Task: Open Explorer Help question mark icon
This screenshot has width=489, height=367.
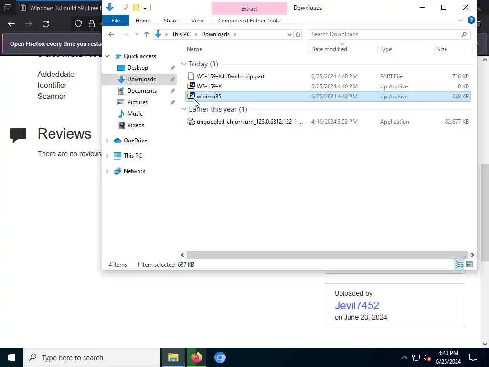Action: pyautogui.click(x=471, y=20)
